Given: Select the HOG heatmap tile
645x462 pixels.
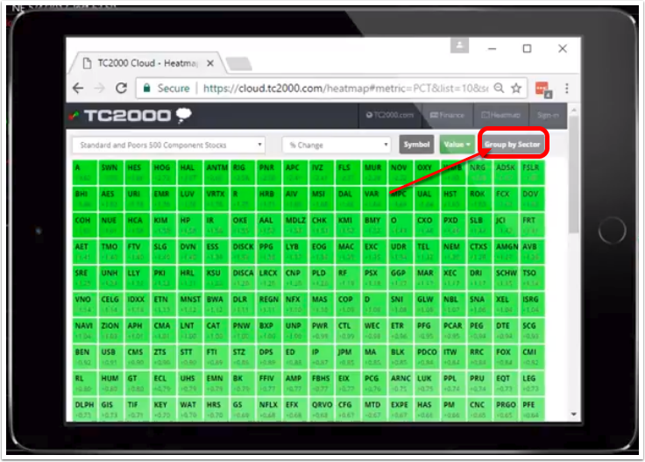Looking at the screenshot, I should point(163,173).
